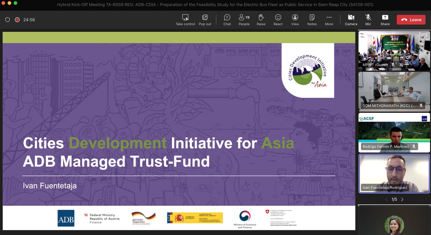Screen dimensions: 431x235
Task: Raise your hand in the meeting
Action: point(261,20)
